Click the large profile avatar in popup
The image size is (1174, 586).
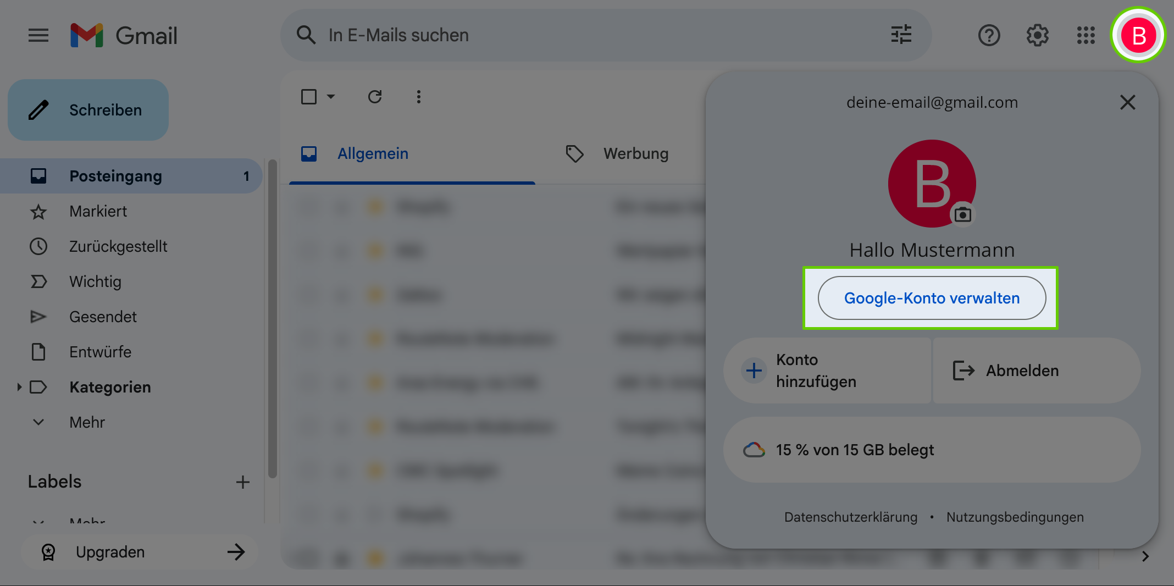pyautogui.click(x=932, y=184)
